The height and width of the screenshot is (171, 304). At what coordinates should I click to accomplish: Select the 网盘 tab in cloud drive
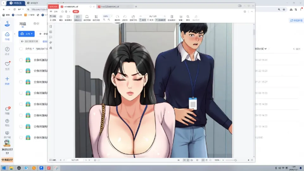point(23,24)
